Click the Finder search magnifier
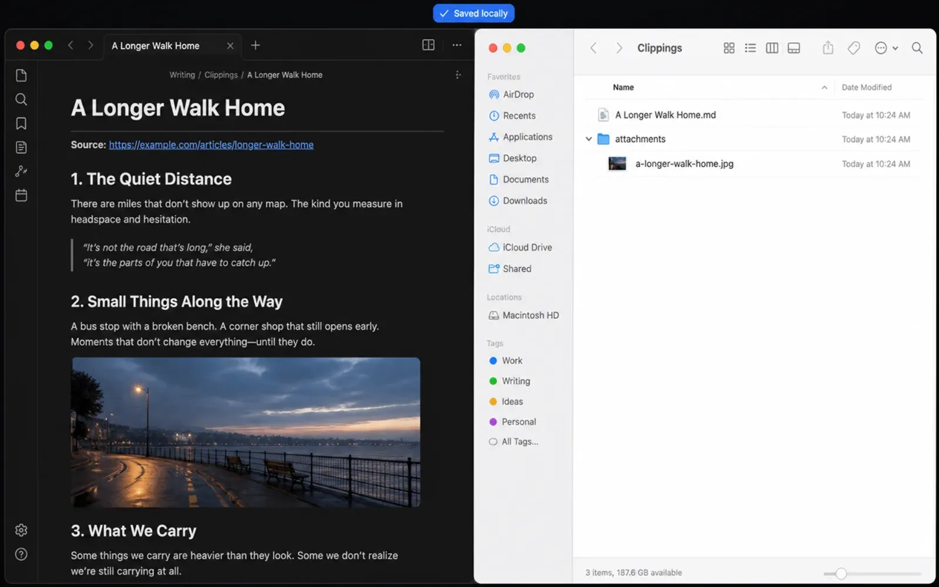The image size is (939, 587). pyautogui.click(x=917, y=48)
